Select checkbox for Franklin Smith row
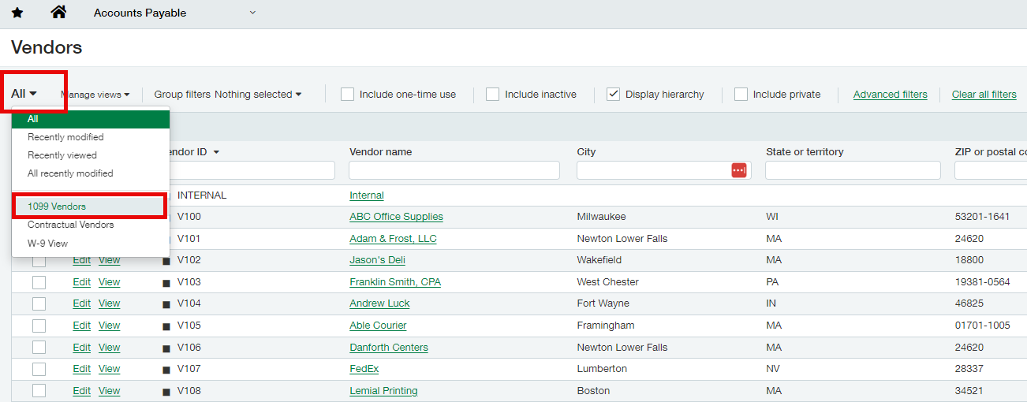This screenshot has width=1027, height=402. [39, 282]
